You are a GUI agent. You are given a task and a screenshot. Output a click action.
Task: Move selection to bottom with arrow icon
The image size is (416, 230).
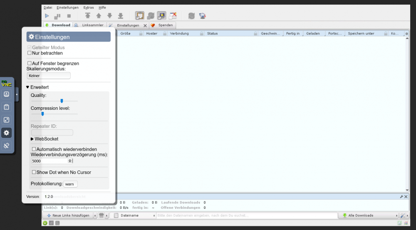pyautogui.click(x=121, y=16)
